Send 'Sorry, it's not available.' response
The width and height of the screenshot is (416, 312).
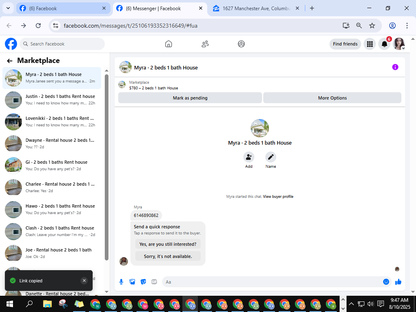click(168, 256)
